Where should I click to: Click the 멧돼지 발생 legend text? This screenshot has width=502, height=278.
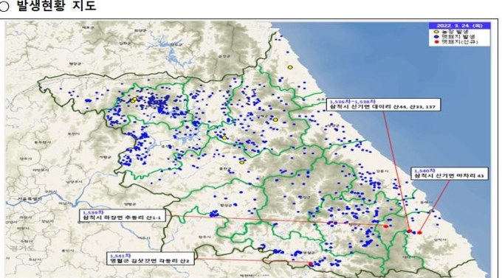click(x=458, y=37)
